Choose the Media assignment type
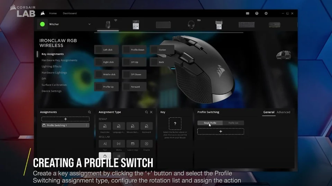This screenshot has width=332, height=186. pyautogui.click(x=118, y=144)
